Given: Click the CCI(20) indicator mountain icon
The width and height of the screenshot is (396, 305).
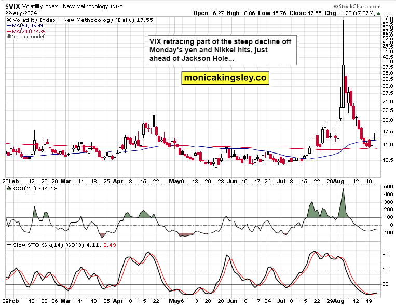Looking at the screenshot, I should 7,188.
